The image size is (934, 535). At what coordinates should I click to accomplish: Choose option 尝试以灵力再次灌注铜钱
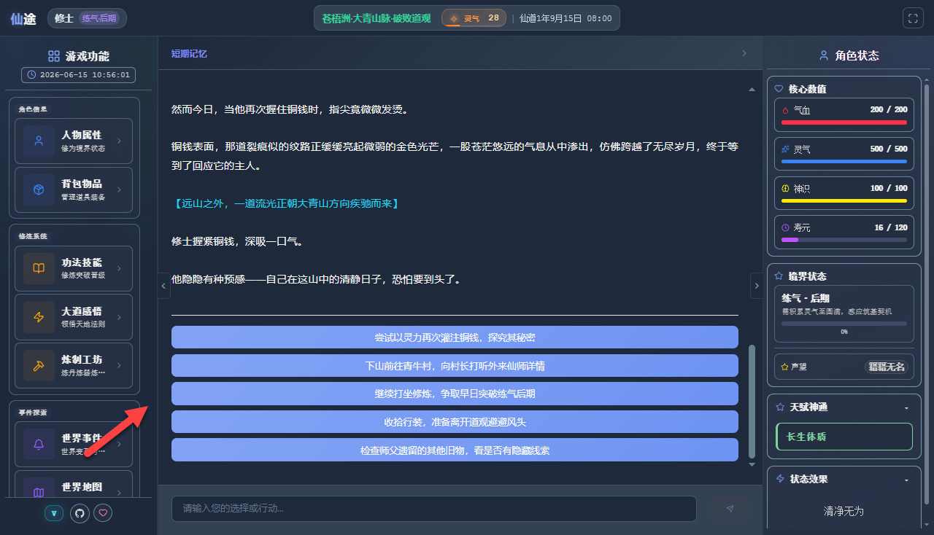pyautogui.click(x=455, y=337)
